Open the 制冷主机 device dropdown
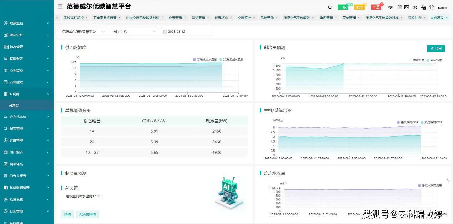Screen dimensions: 453x224 134,32
